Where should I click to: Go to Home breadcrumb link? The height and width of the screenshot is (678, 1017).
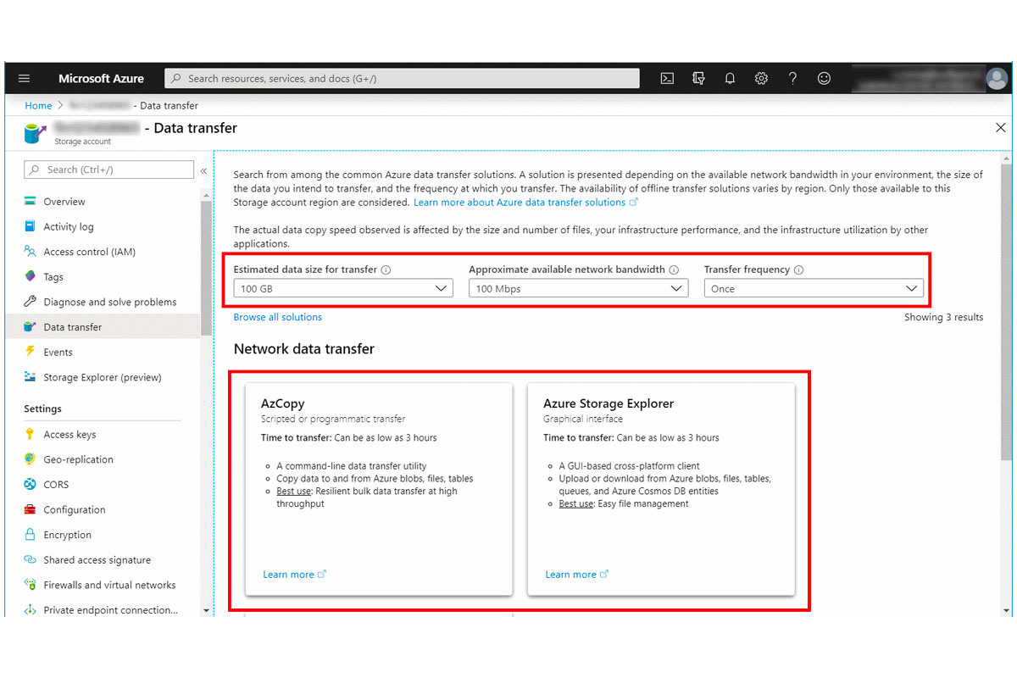(x=38, y=105)
